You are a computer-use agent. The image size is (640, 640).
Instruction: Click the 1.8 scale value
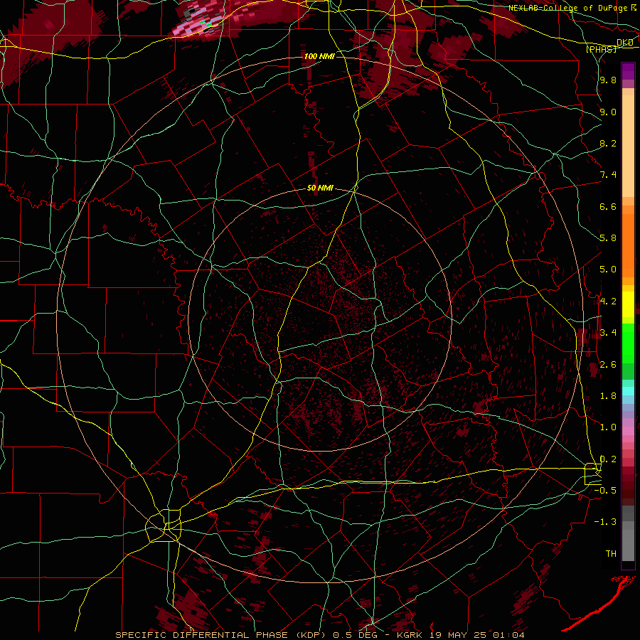(608, 396)
